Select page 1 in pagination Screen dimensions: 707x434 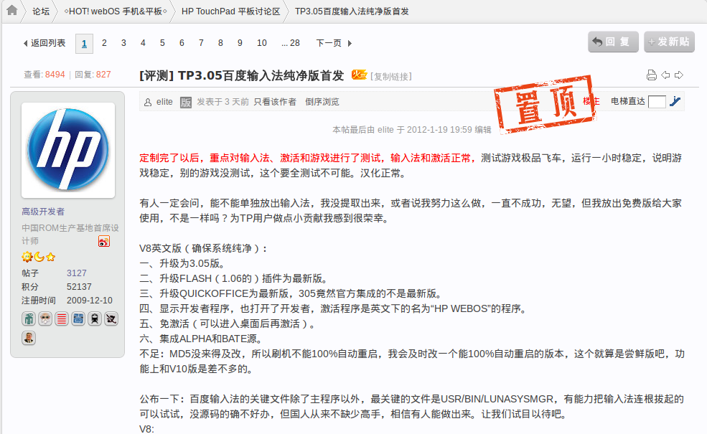point(84,44)
